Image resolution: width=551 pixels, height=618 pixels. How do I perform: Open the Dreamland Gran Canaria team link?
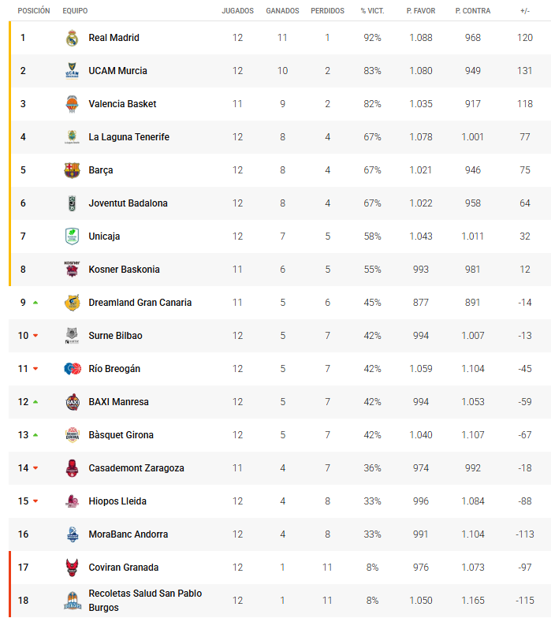coord(140,303)
